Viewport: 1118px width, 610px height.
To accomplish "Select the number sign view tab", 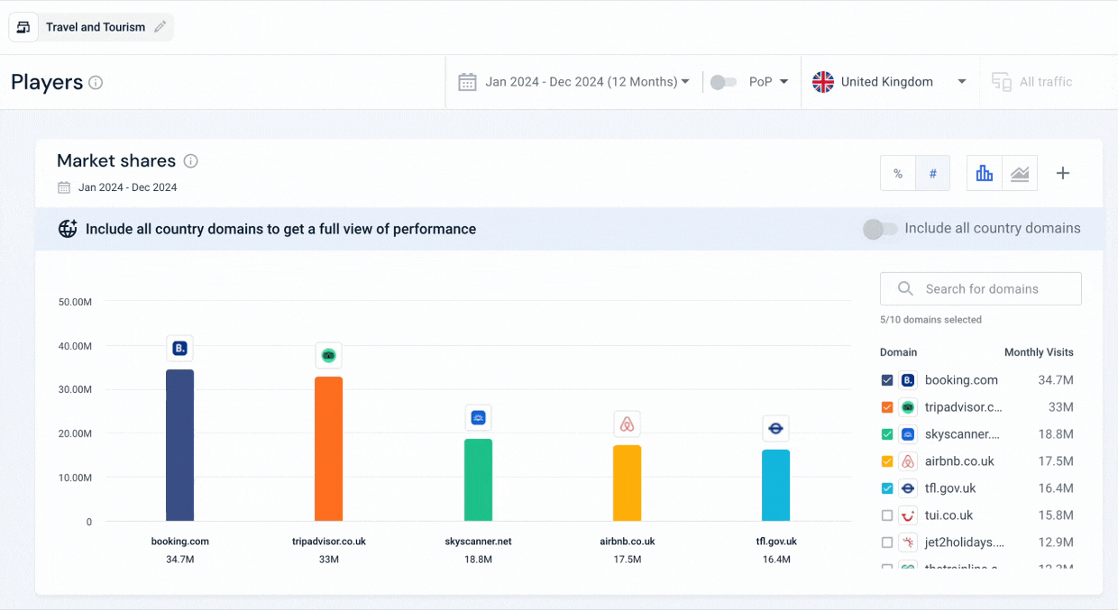I will tap(932, 172).
